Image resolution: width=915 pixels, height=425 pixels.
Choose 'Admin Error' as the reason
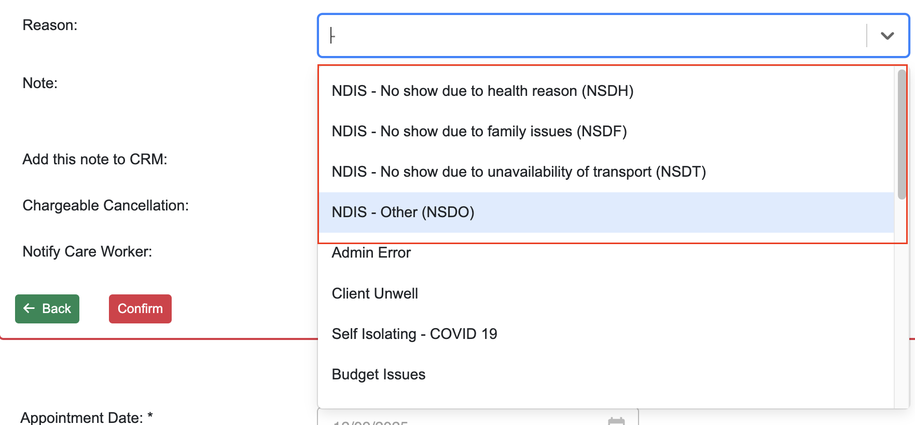371,253
